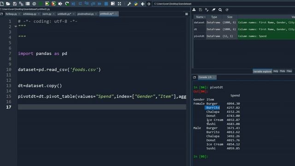This screenshot has height=166, width=295.
Task: Close the untitled0.py tab
Action: click(x=74, y=14)
